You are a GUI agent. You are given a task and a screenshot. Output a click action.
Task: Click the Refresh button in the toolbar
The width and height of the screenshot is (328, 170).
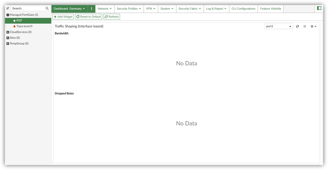tap(112, 16)
